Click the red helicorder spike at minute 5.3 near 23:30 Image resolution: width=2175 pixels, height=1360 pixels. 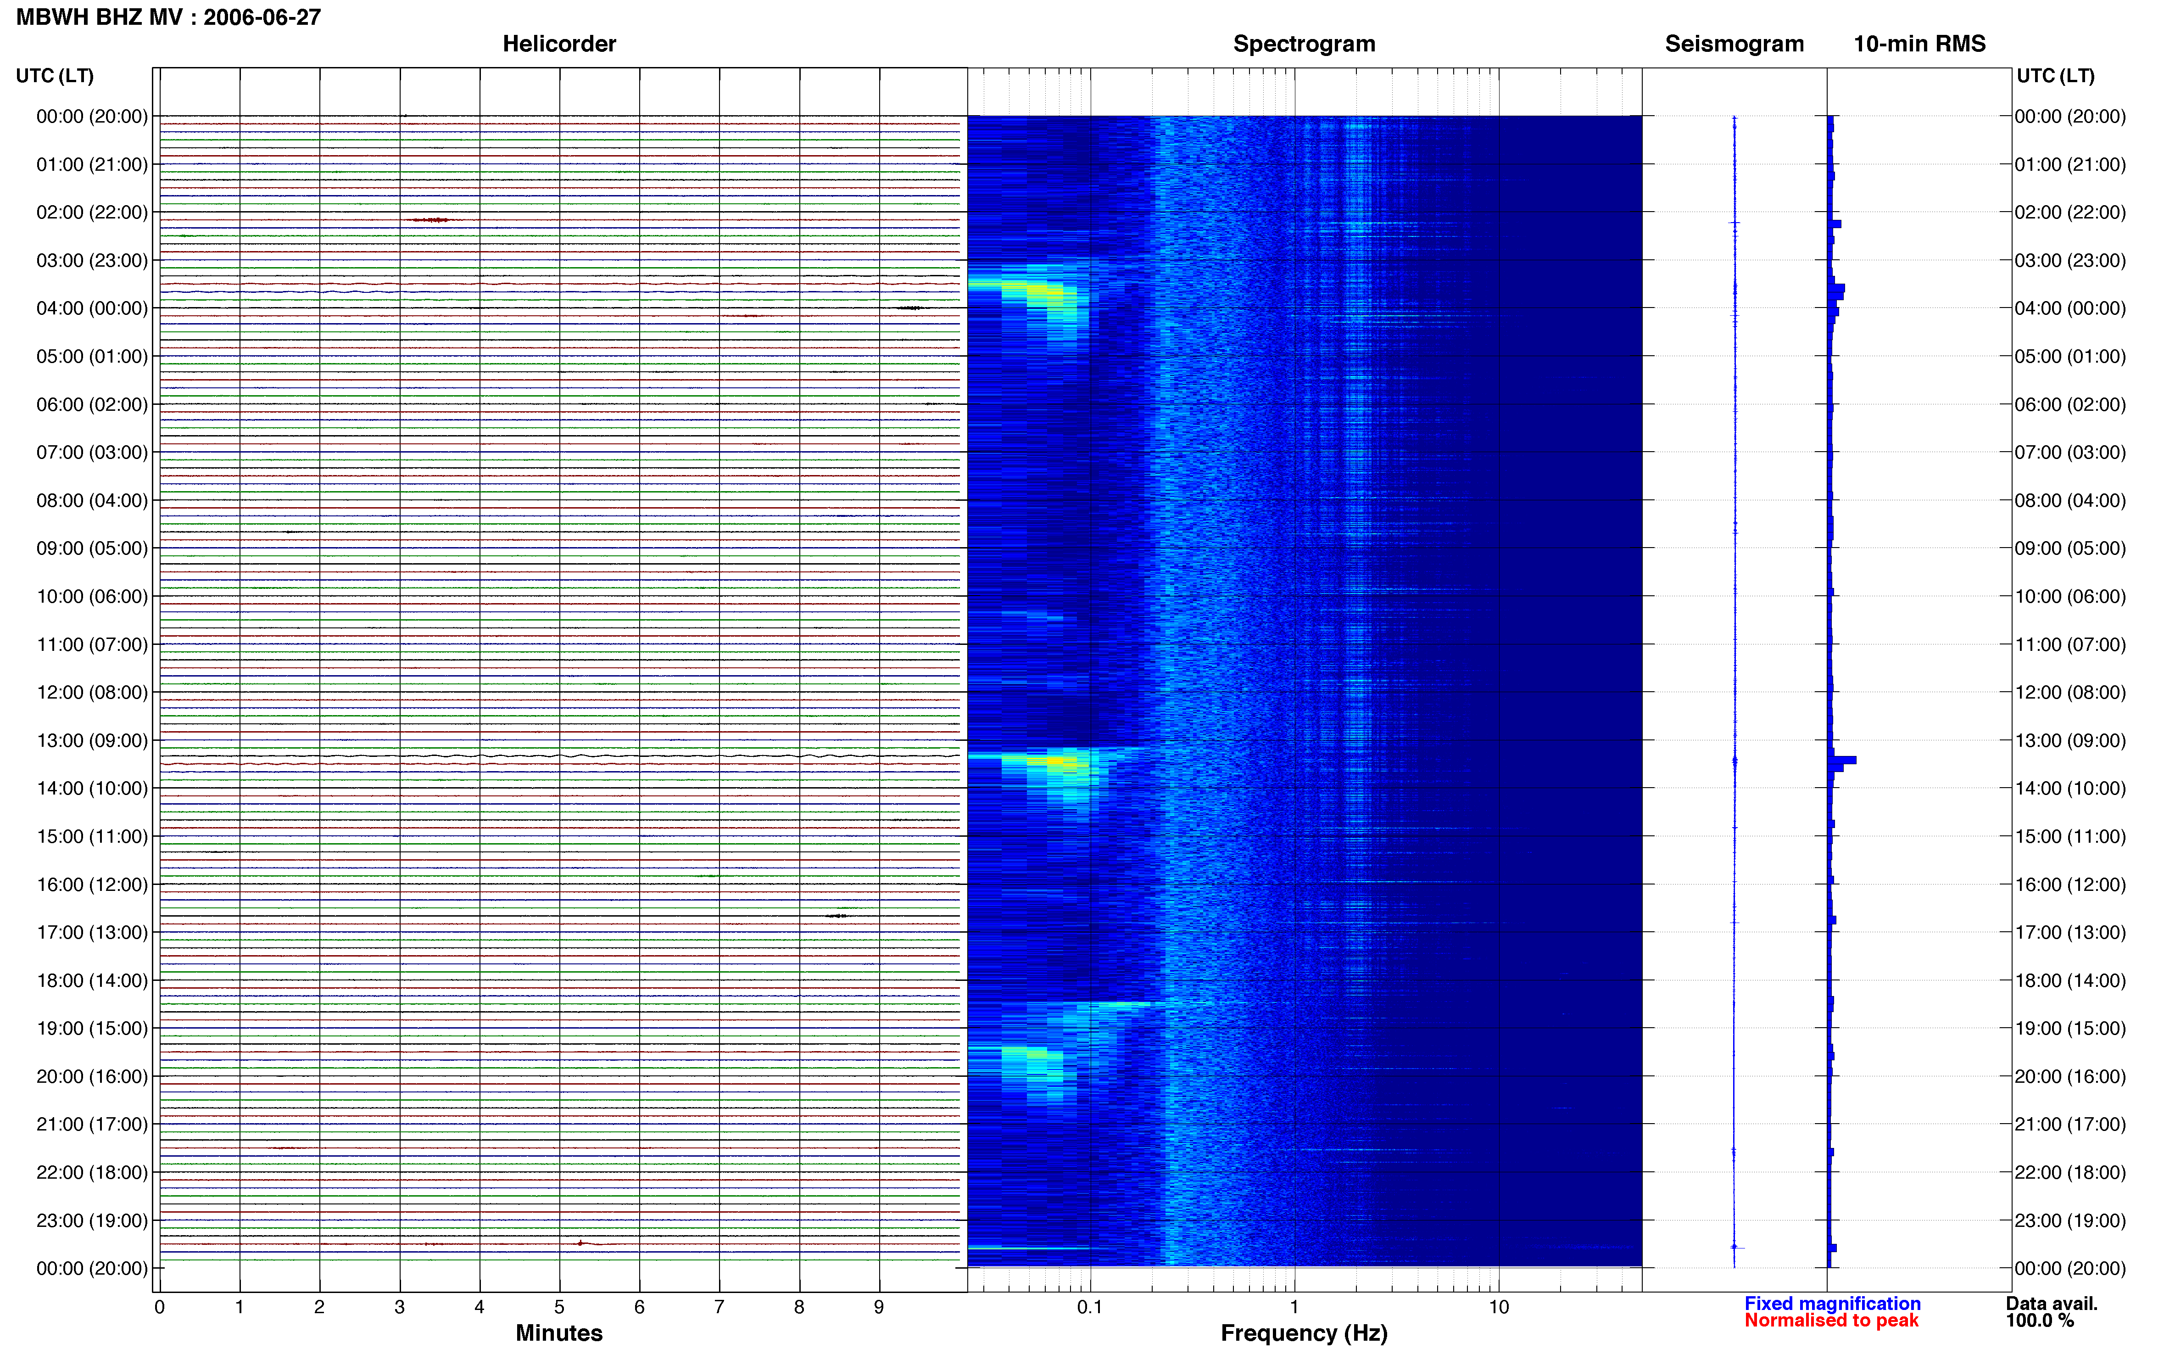[581, 1243]
